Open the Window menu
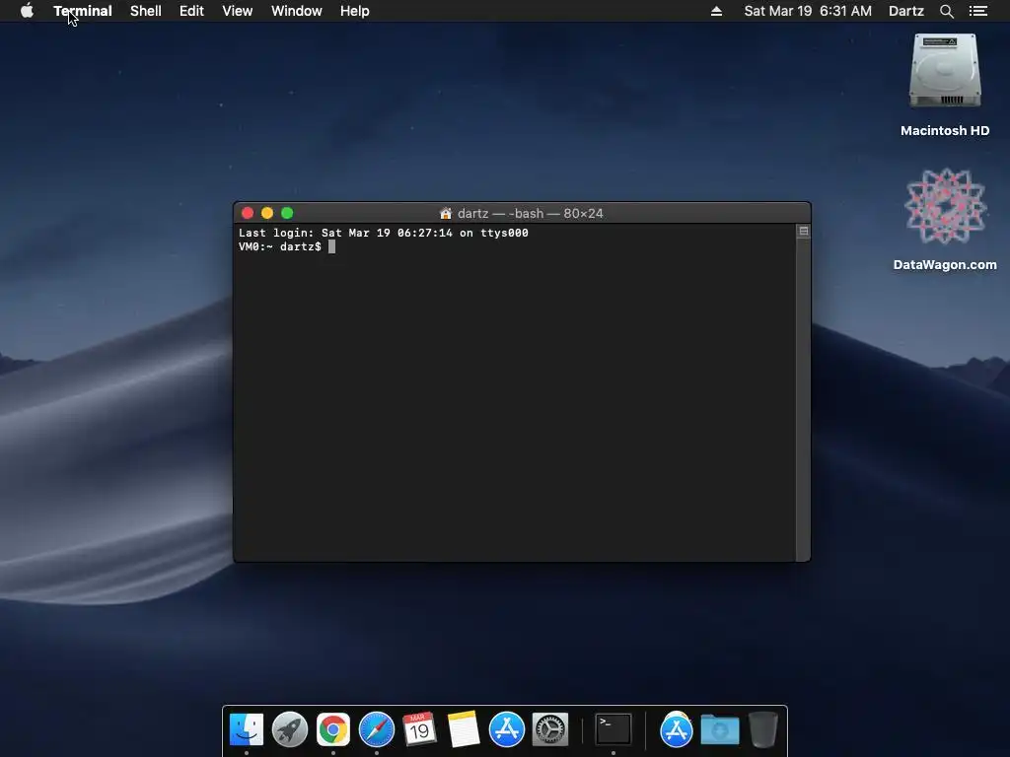This screenshot has height=757, width=1010. [x=296, y=11]
